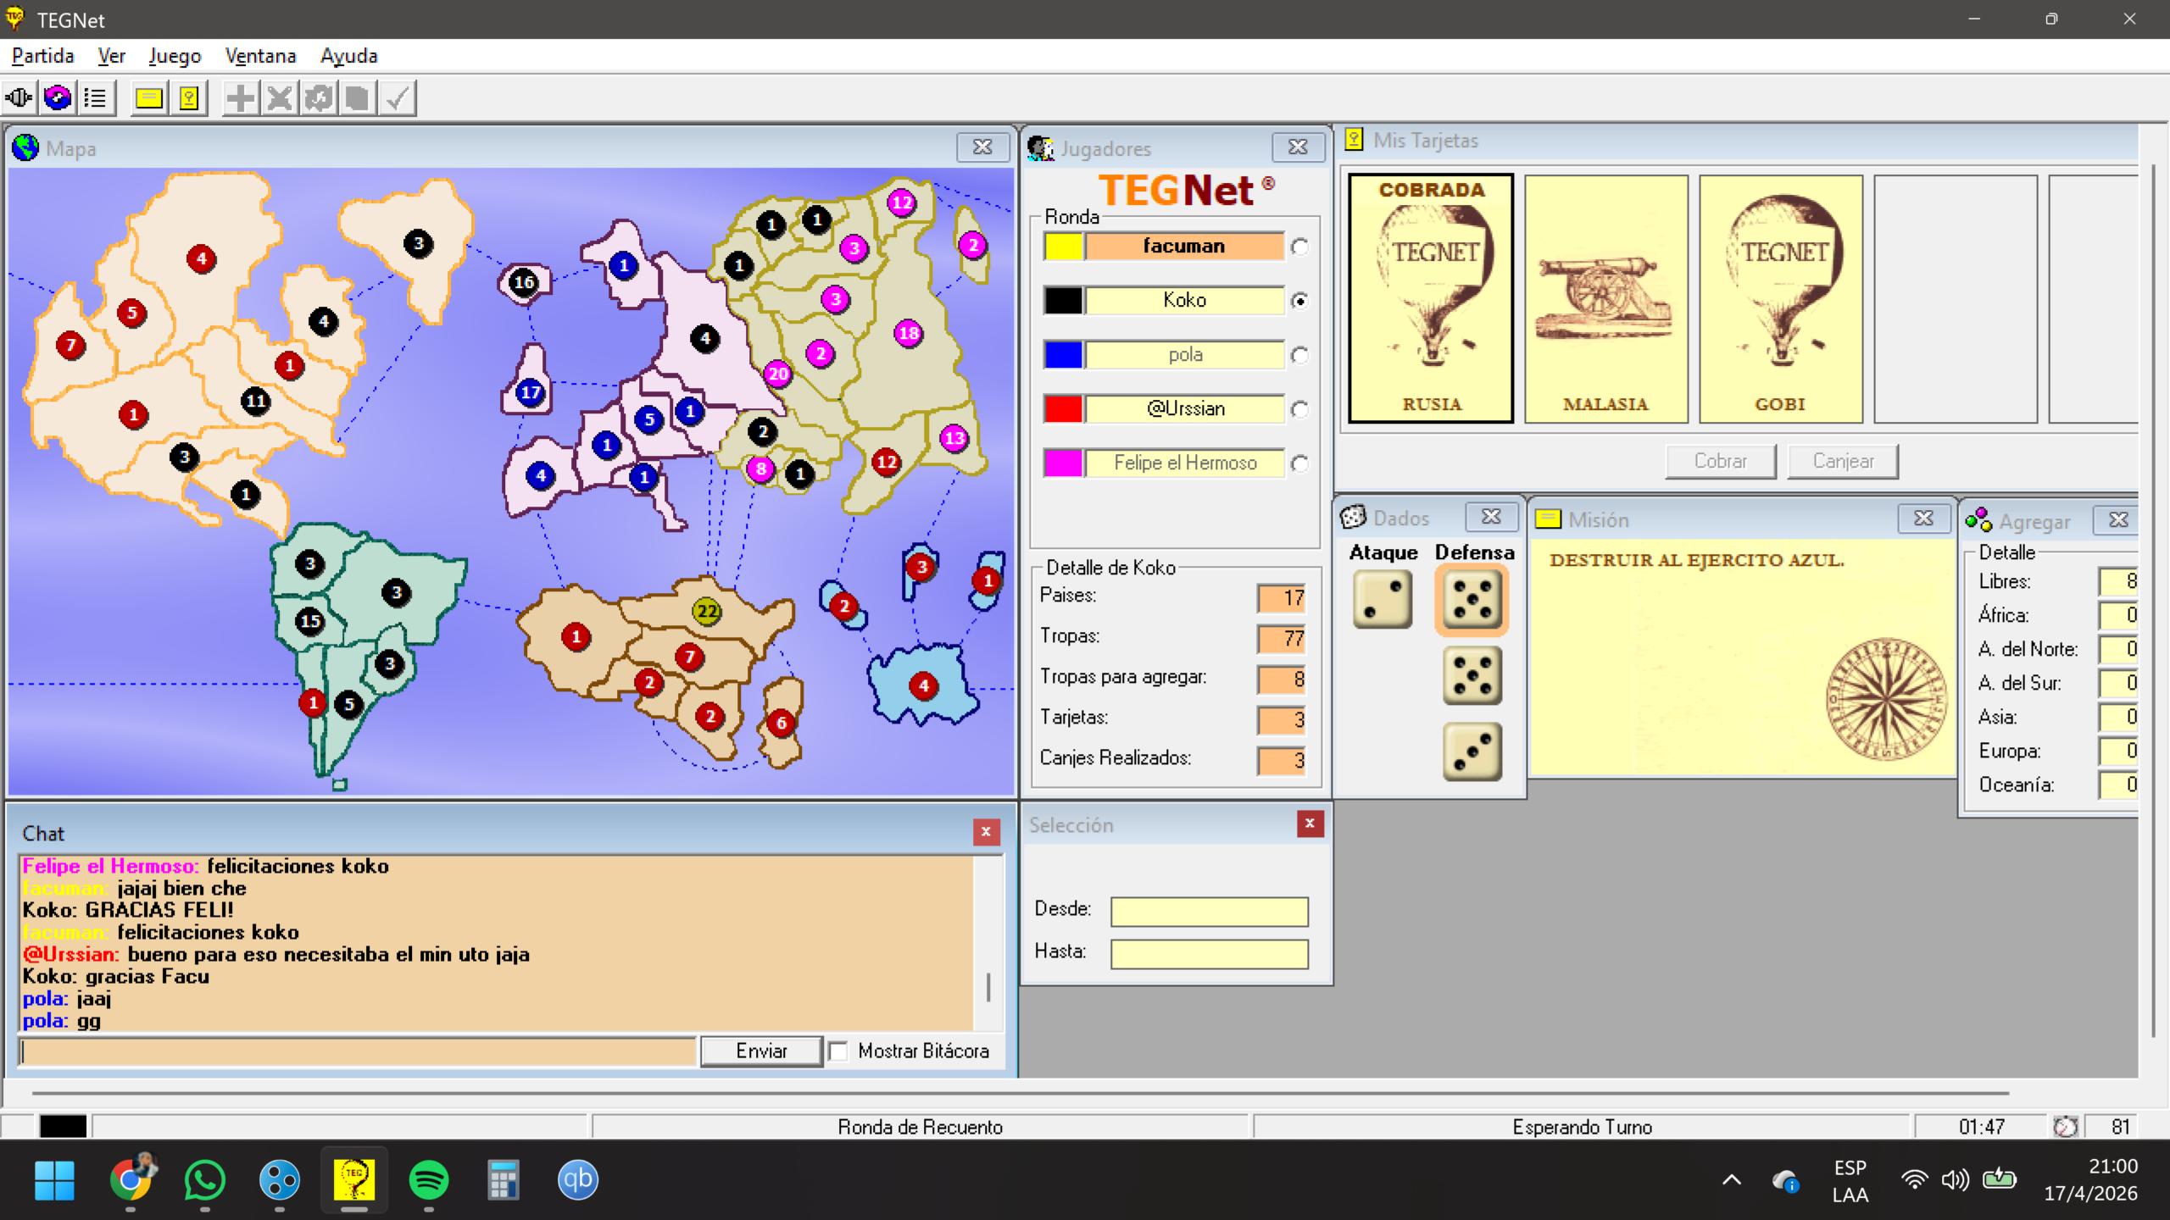Open Spotify from the taskbar
2170x1220 pixels.
tap(428, 1180)
